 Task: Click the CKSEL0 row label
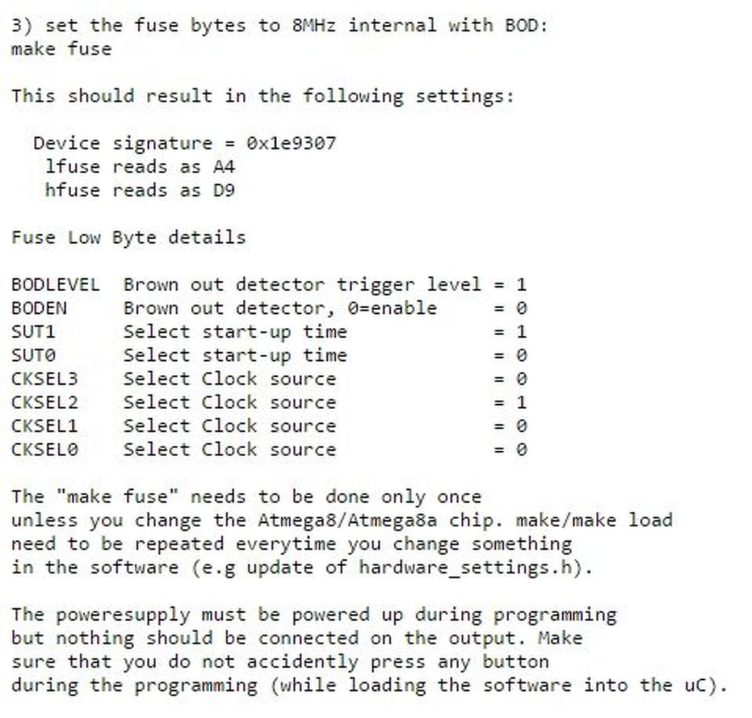pyautogui.click(x=44, y=449)
